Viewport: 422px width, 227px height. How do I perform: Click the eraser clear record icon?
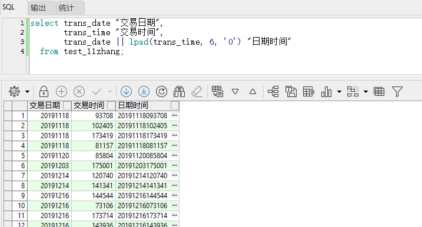coord(197,91)
